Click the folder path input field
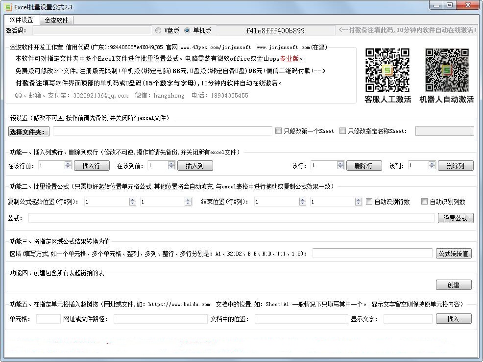 coord(162,131)
